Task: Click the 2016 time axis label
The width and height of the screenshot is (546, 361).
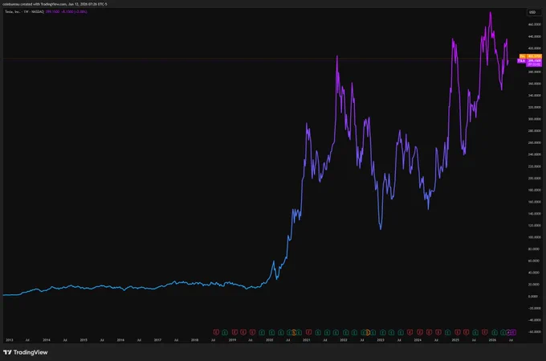Action: (x=120, y=340)
